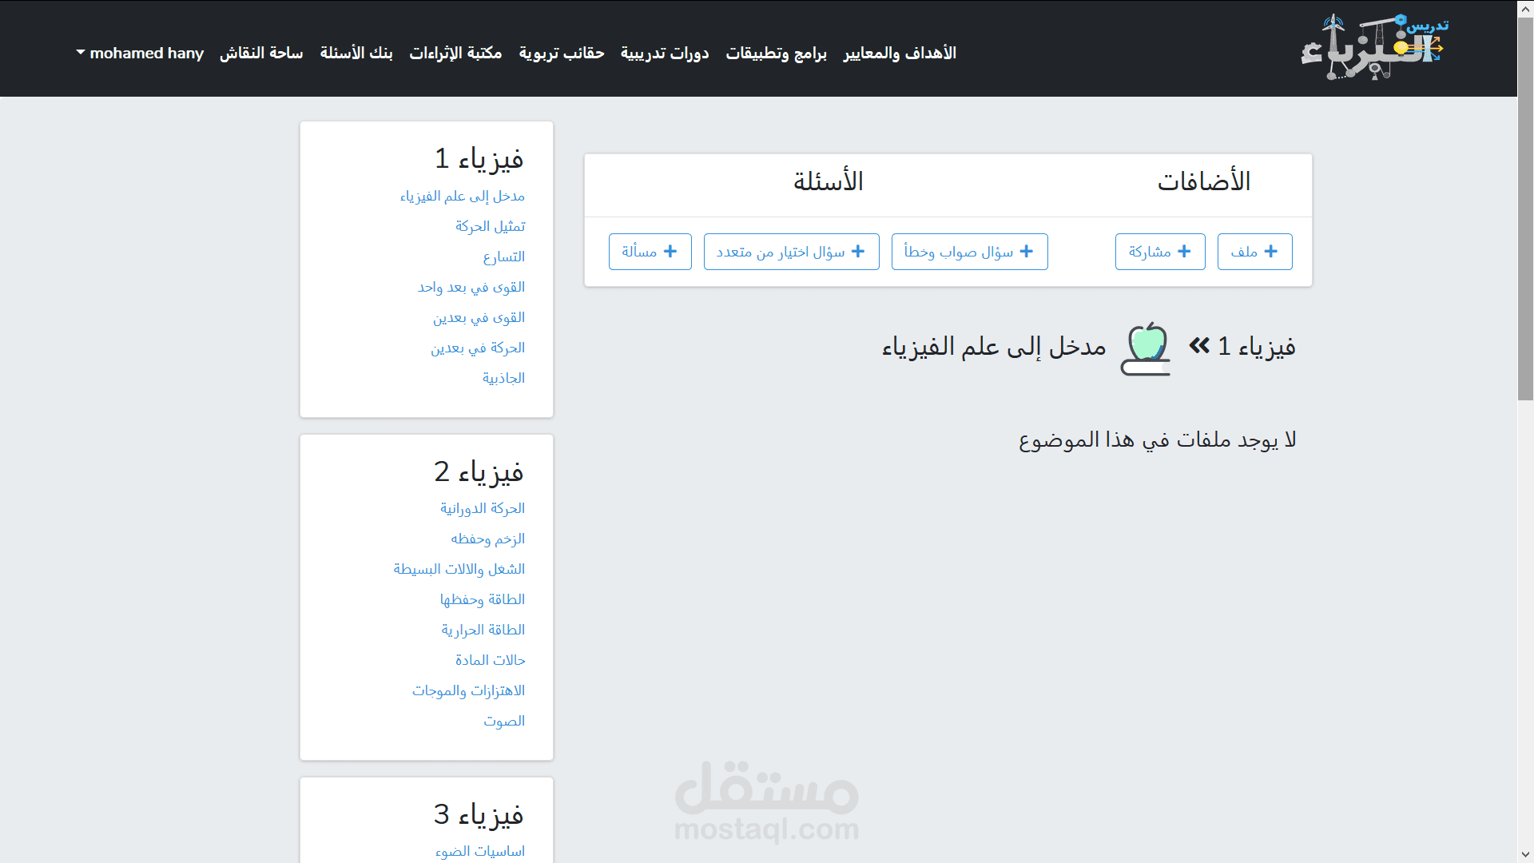Image resolution: width=1534 pixels, height=863 pixels.
Task: Open the mohamed hany user dropdown
Action: tap(140, 53)
